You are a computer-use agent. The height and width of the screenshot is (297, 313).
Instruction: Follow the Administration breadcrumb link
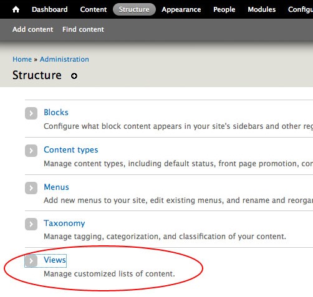(64, 59)
